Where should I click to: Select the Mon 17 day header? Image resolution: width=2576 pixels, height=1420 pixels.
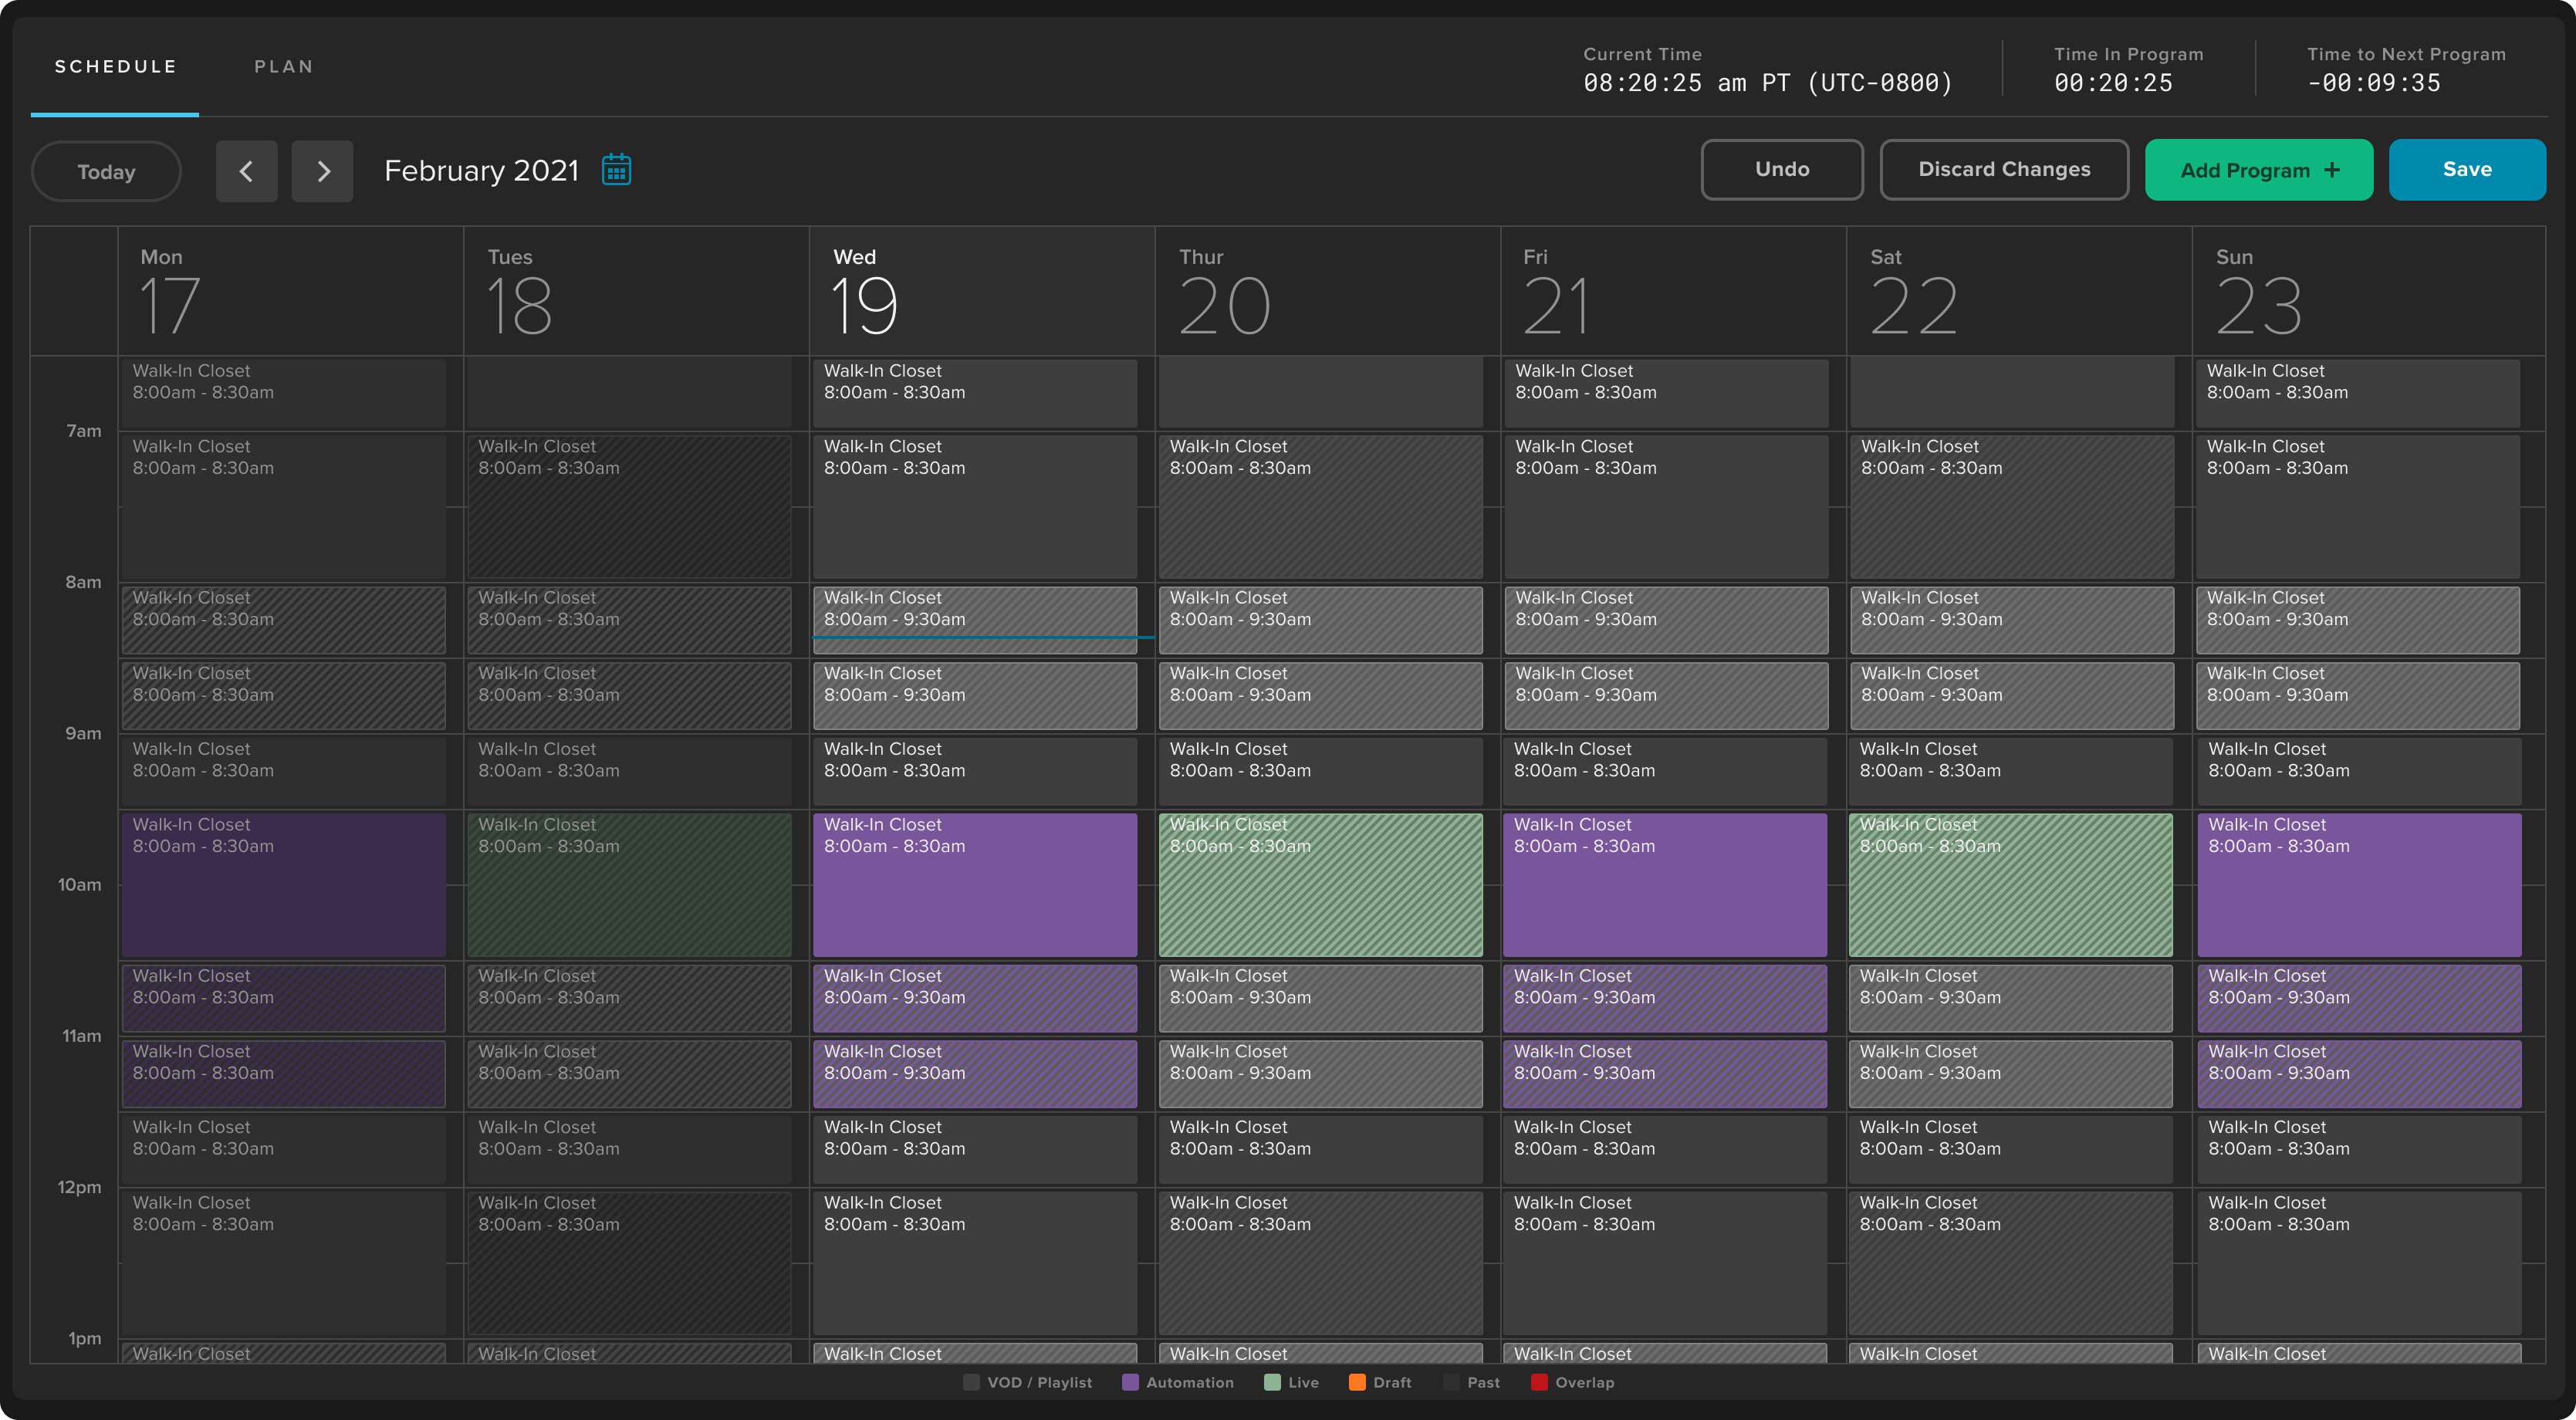[291, 291]
